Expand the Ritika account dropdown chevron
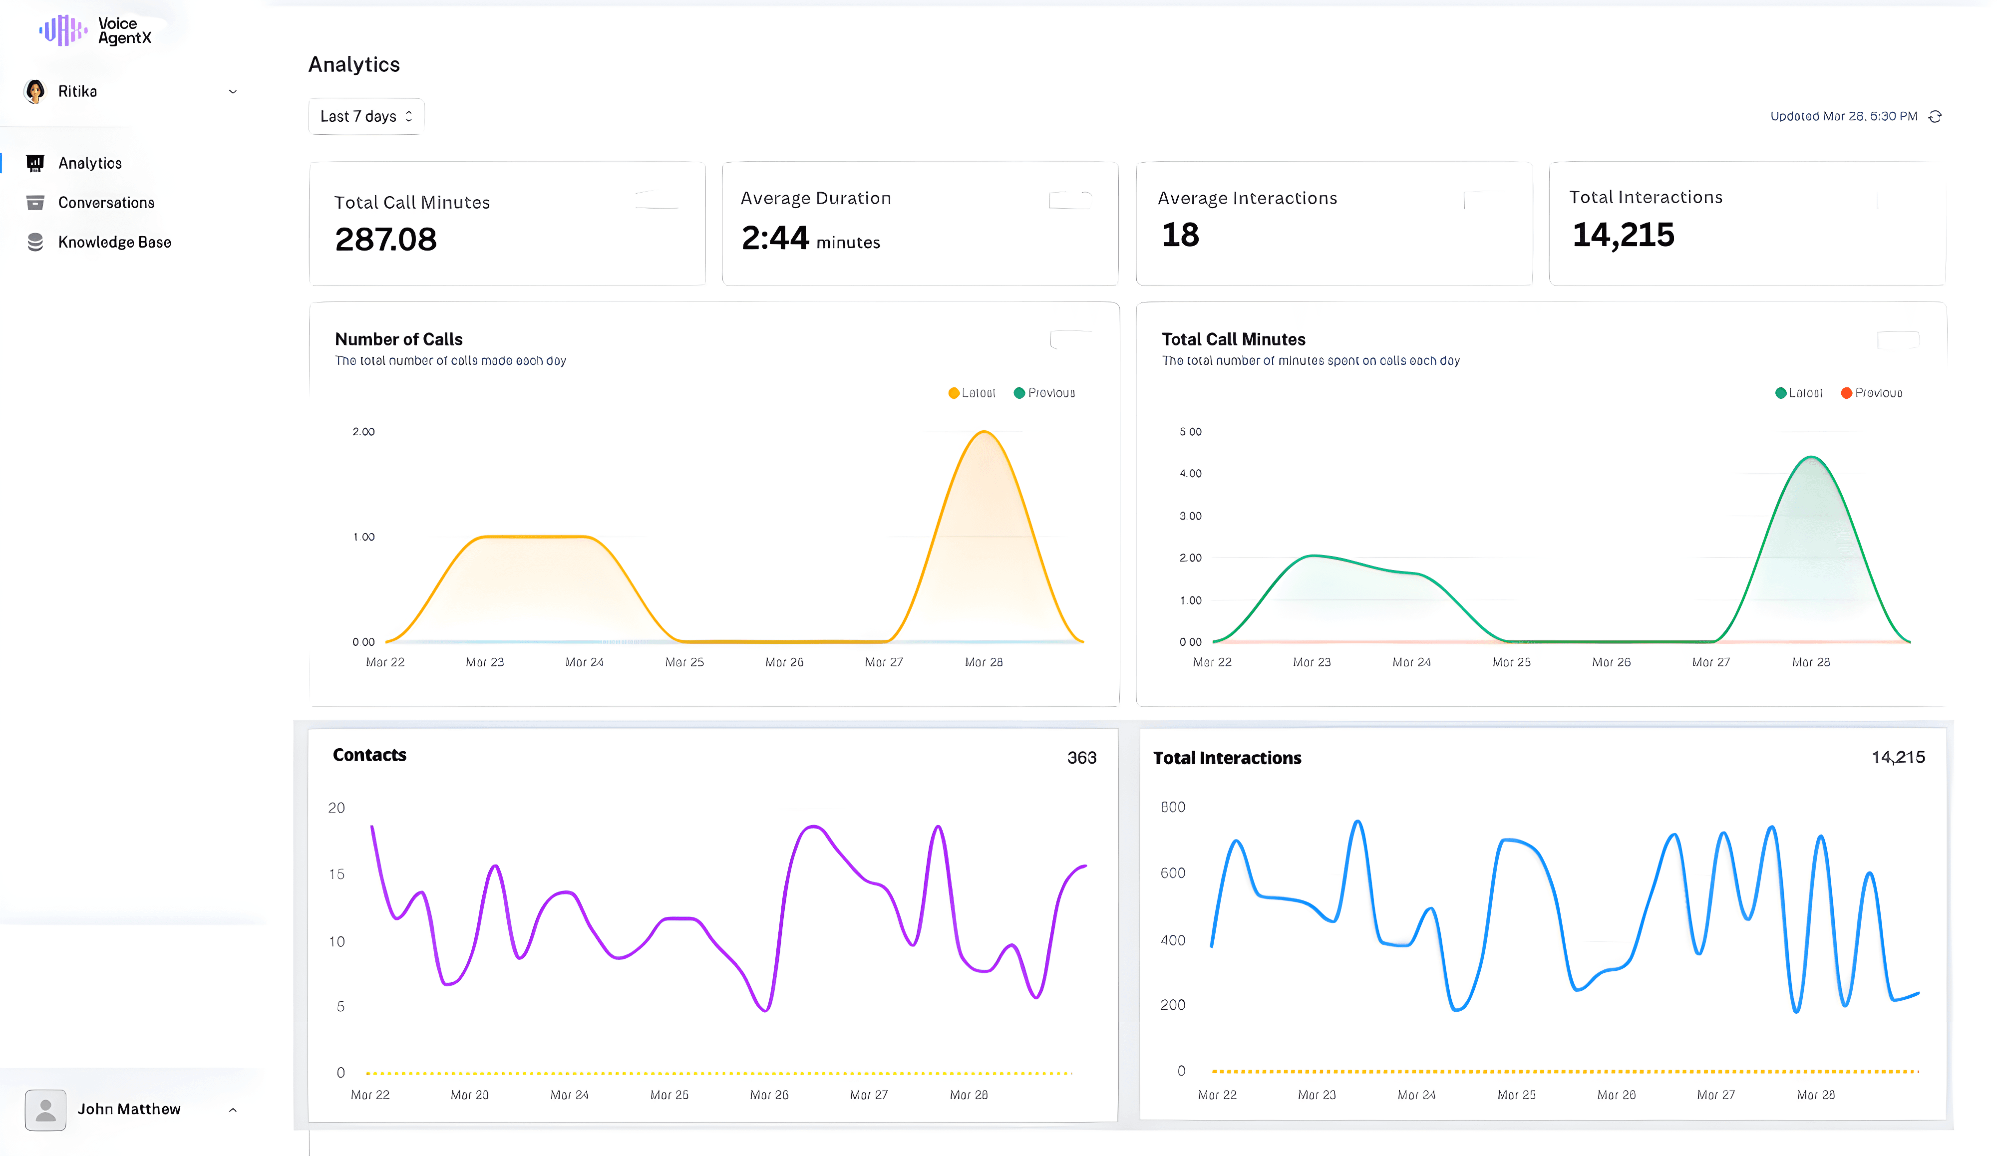 (x=233, y=92)
